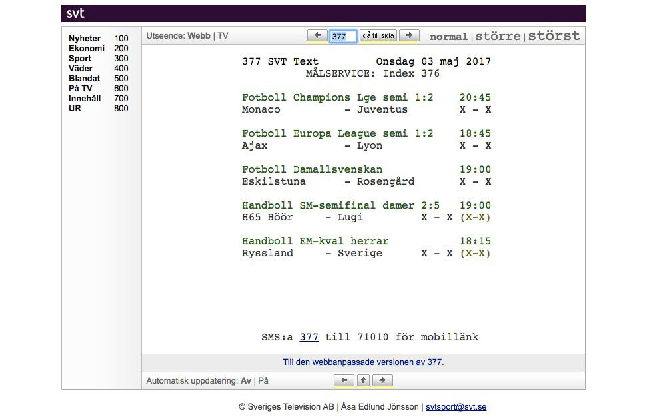Click bottom up arrow button
The height and width of the screenshot is (417, 653).
(x=364, y=380)
